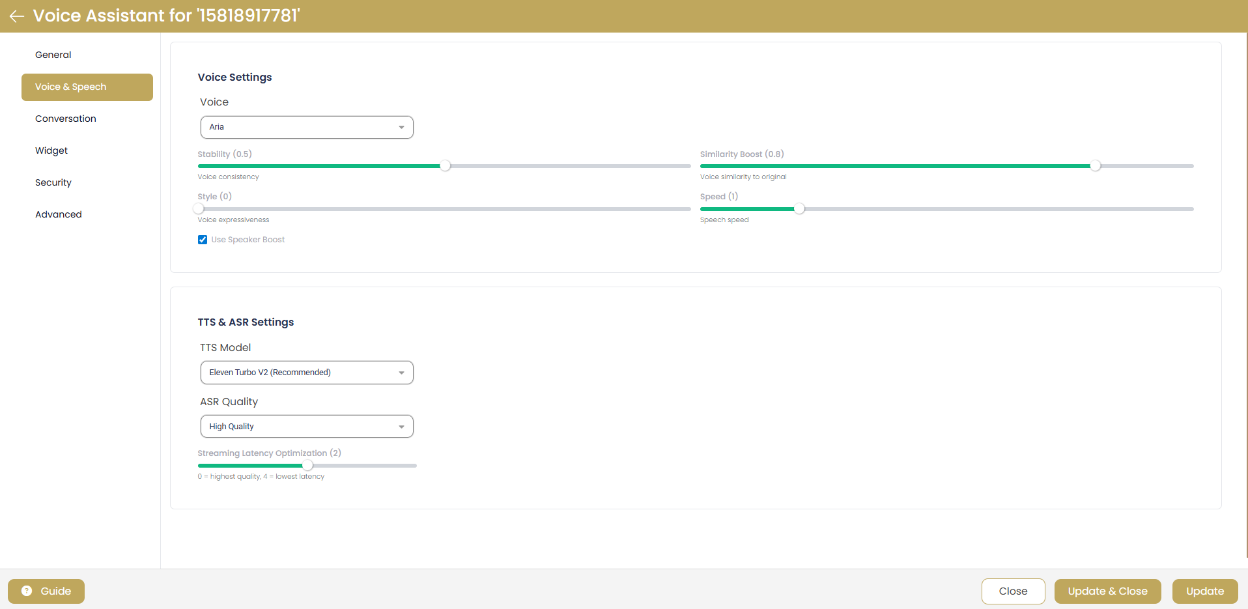Select the Advanced settings section
This screenshot has height=609, width=1248.
coord(58,214)
